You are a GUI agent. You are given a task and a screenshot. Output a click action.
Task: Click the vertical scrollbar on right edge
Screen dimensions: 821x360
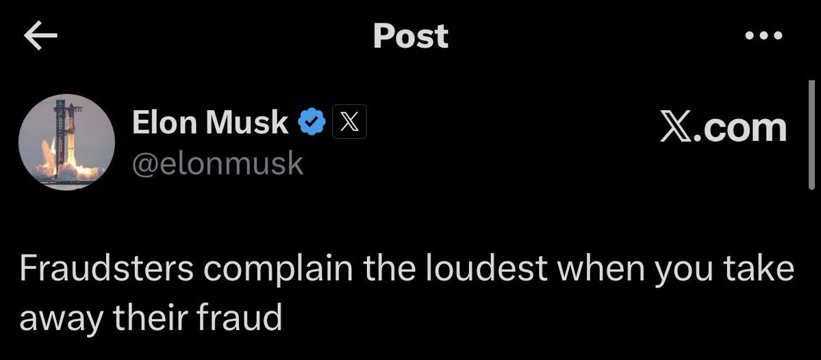(x=811, y=134)
